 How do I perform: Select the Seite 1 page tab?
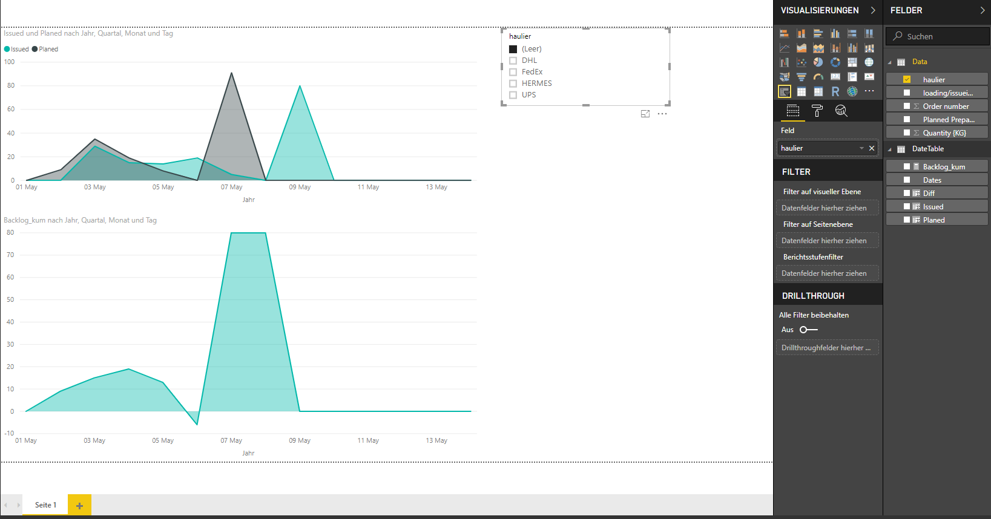click(45, 505)
